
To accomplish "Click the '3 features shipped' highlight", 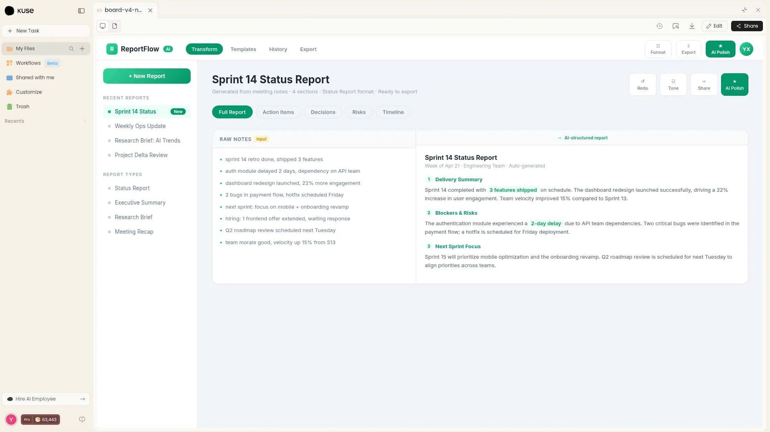I will [513, 190].
